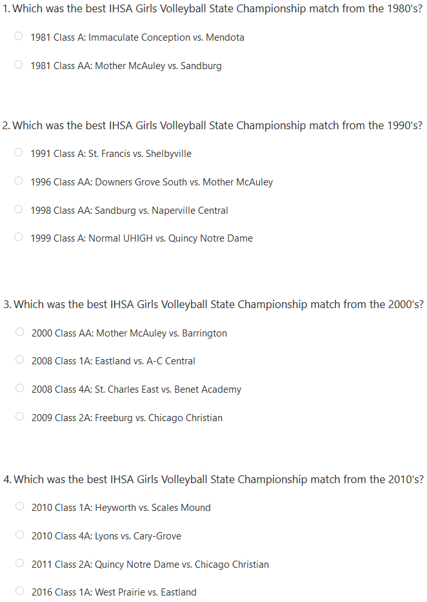This screenshot has height=602, width=427.
Task: Click the 1980's question heading text
Action: click(x=212, y=9)
